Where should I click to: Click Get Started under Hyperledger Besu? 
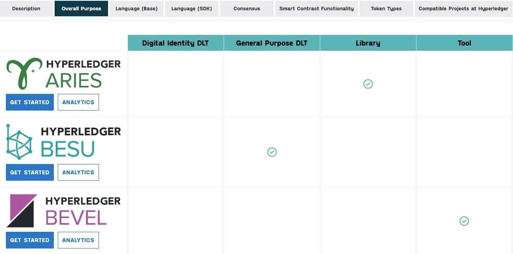tap(30, 172)
